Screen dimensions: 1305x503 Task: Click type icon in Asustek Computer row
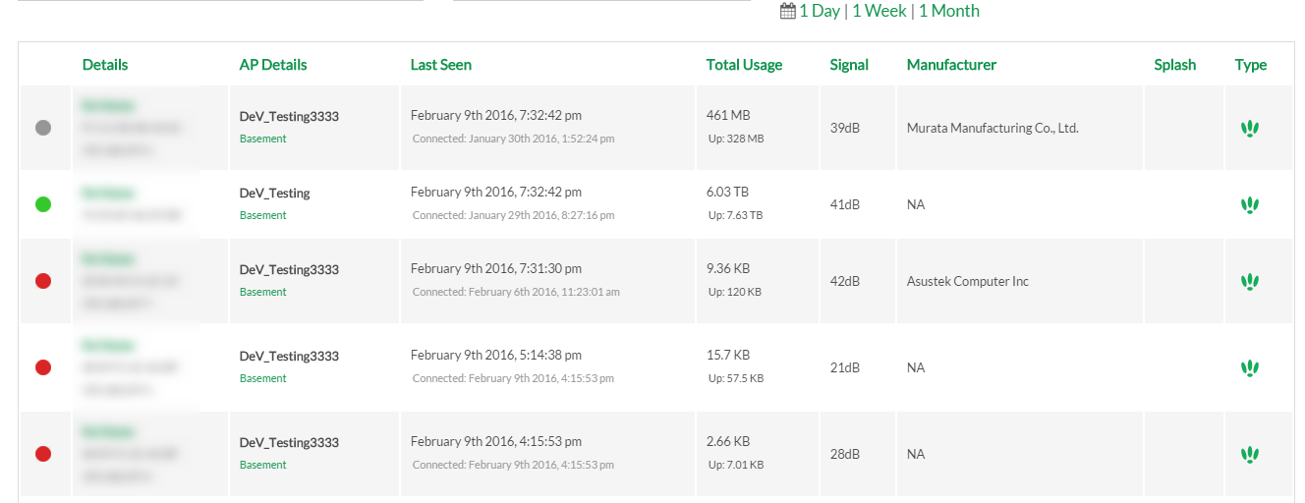click(1250, 281)
